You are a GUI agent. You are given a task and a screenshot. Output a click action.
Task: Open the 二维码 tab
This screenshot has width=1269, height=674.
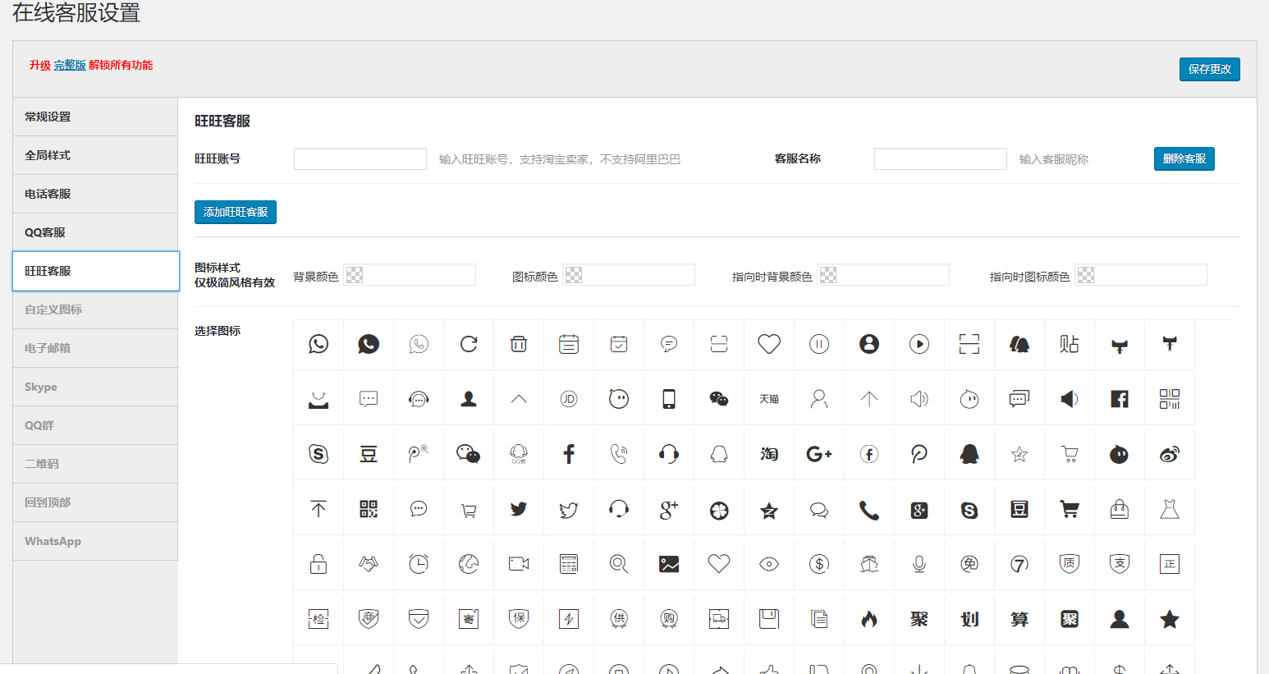[x=95, y=464]
